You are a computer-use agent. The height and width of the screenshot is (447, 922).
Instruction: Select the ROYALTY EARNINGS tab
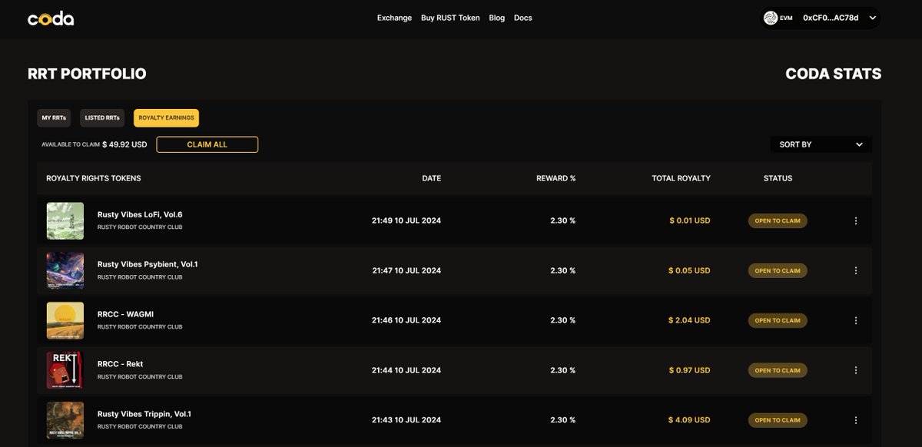(x=166, y=118)
